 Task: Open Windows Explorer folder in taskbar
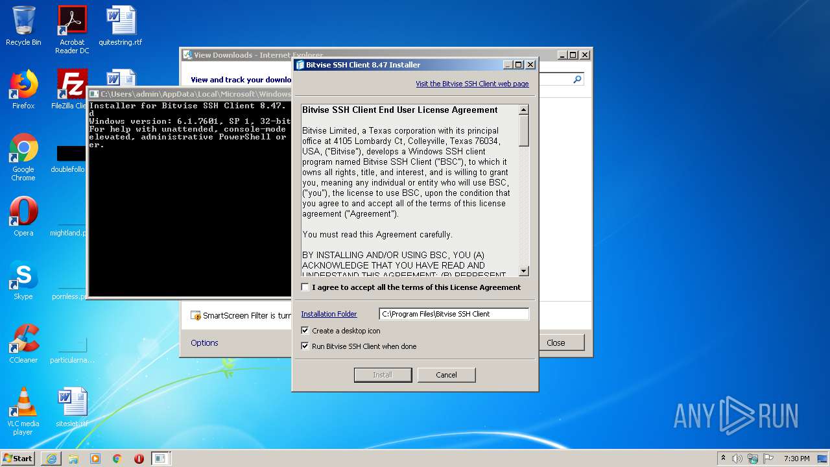point(73,459)
